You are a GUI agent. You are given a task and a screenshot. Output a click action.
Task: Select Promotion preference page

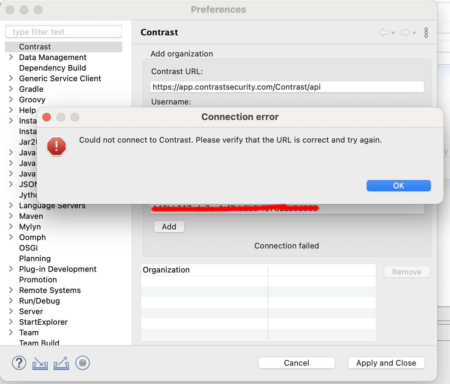(x=38, y=280)
